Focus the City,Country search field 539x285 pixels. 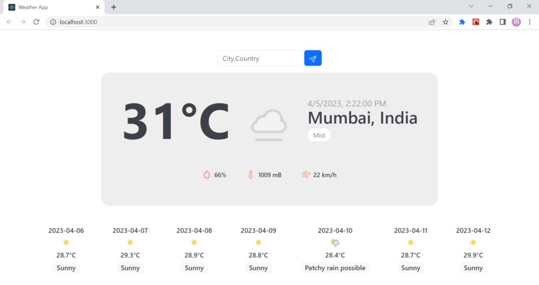(261, 58)
